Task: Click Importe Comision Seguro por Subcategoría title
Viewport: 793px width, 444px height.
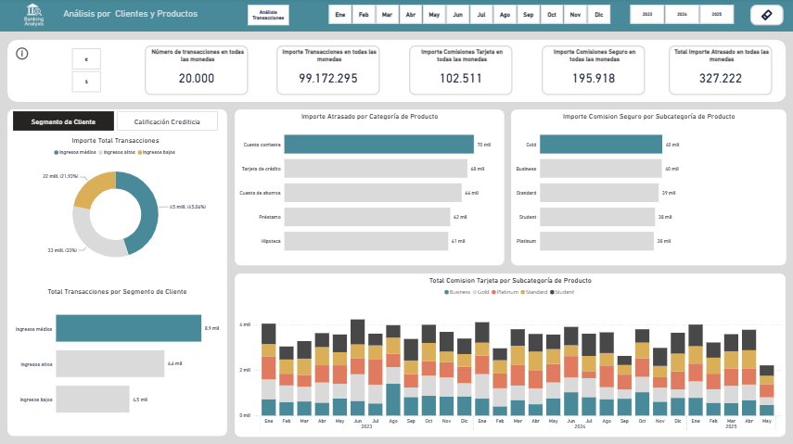Action: [x=649, y=116]
